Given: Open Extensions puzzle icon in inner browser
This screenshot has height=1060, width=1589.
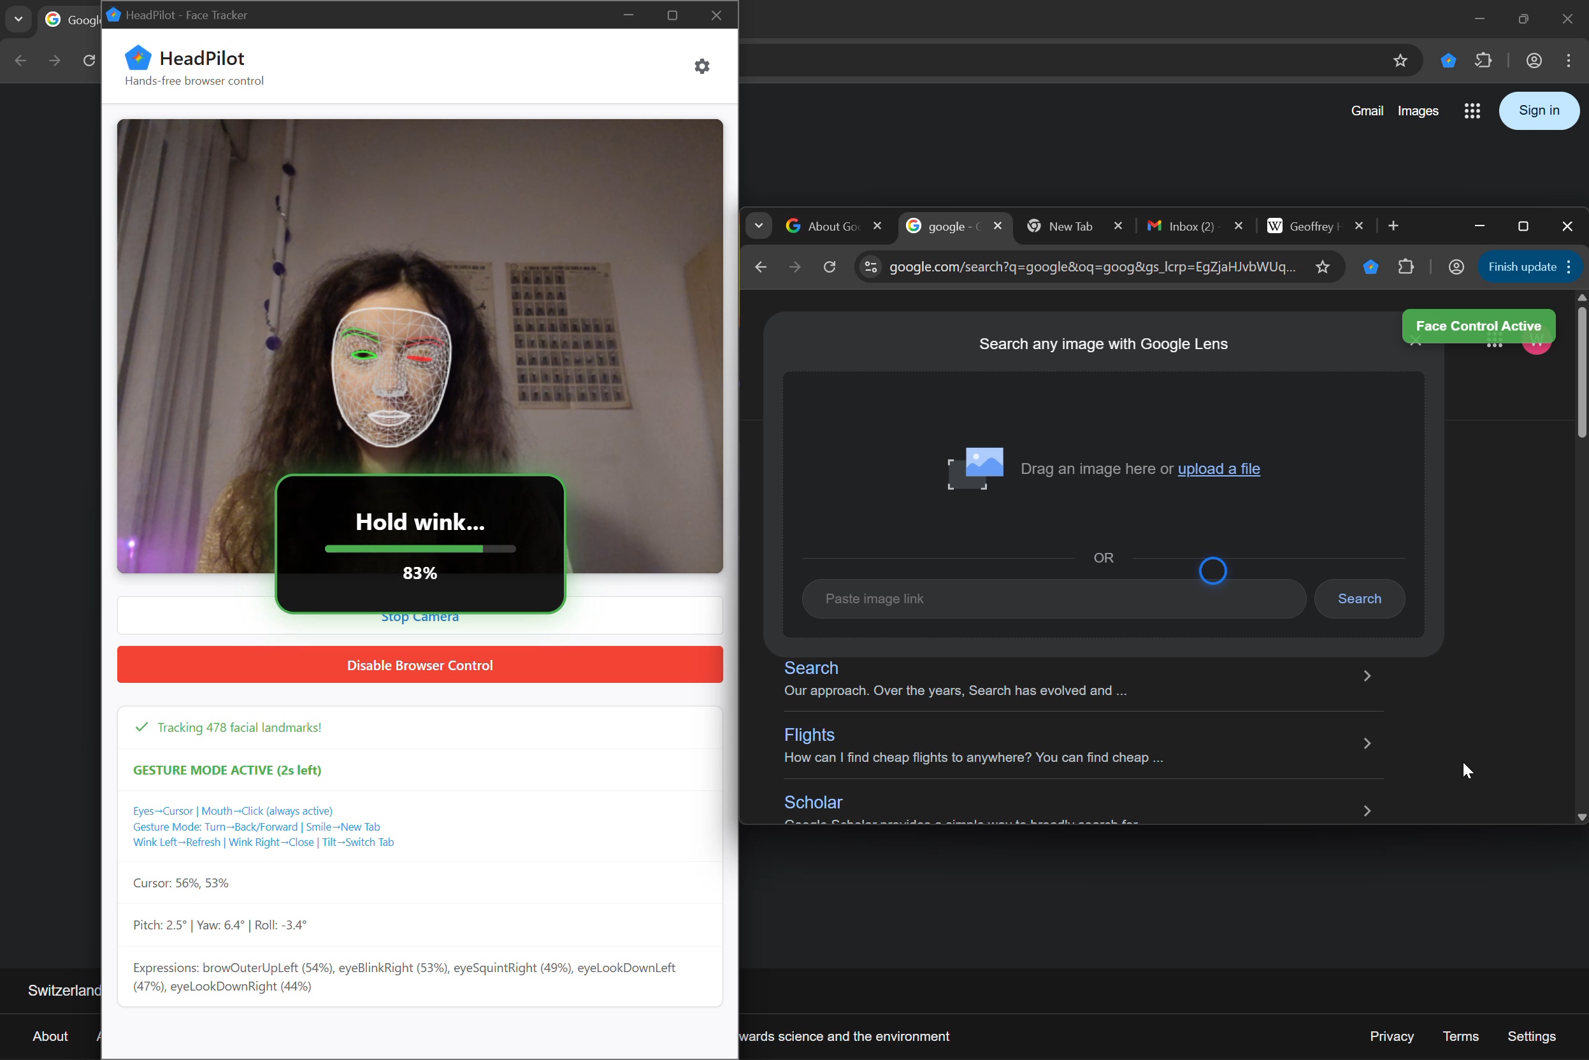Looking at the screenshot, I should point(1406,267).
